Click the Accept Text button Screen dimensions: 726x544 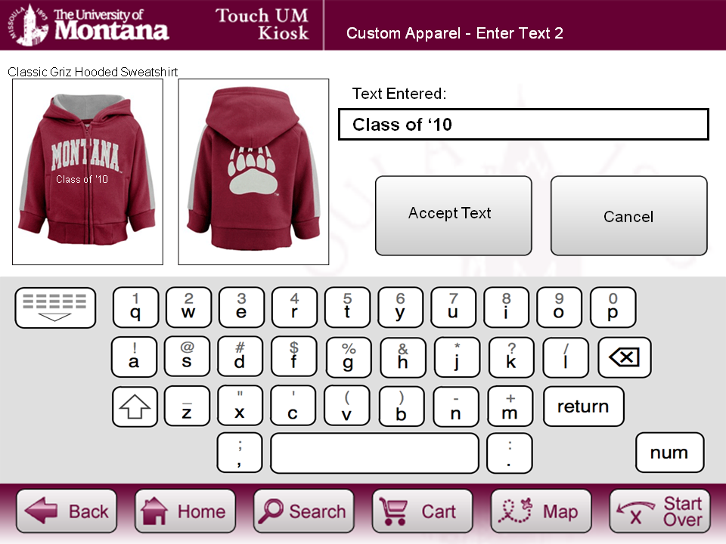click(453, 215)
